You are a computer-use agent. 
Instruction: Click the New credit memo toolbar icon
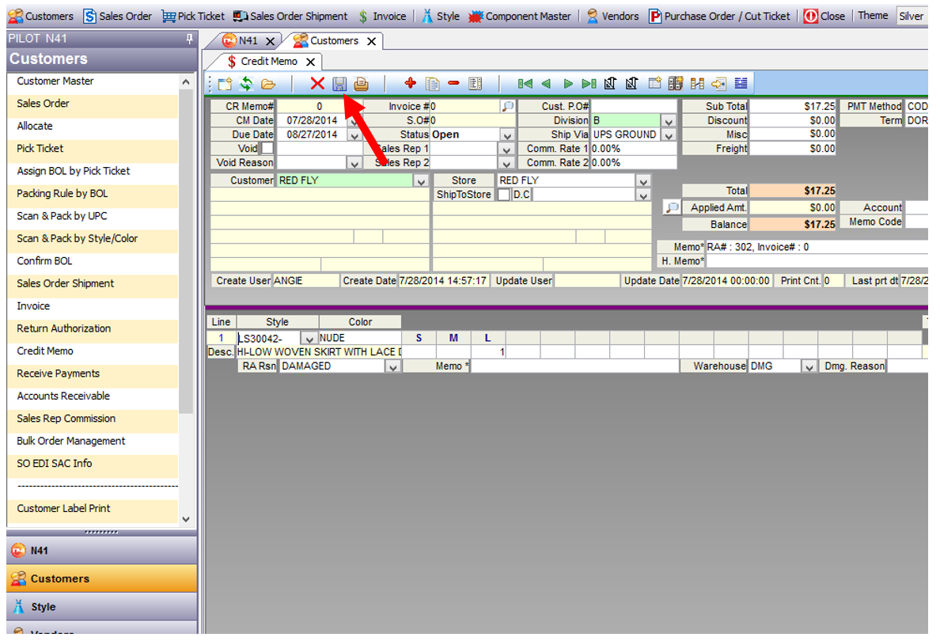click(225, 84)
